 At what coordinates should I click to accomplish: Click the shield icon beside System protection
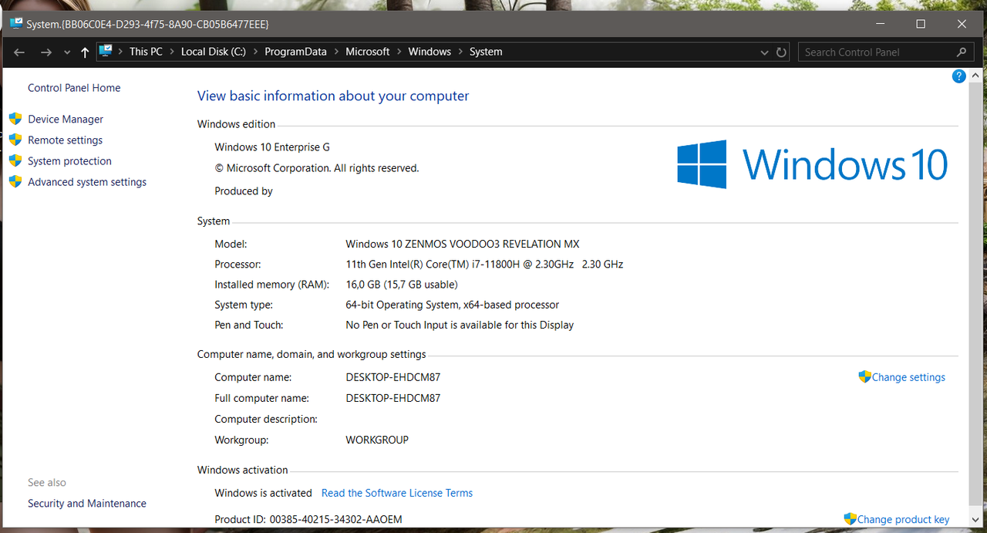15,160
